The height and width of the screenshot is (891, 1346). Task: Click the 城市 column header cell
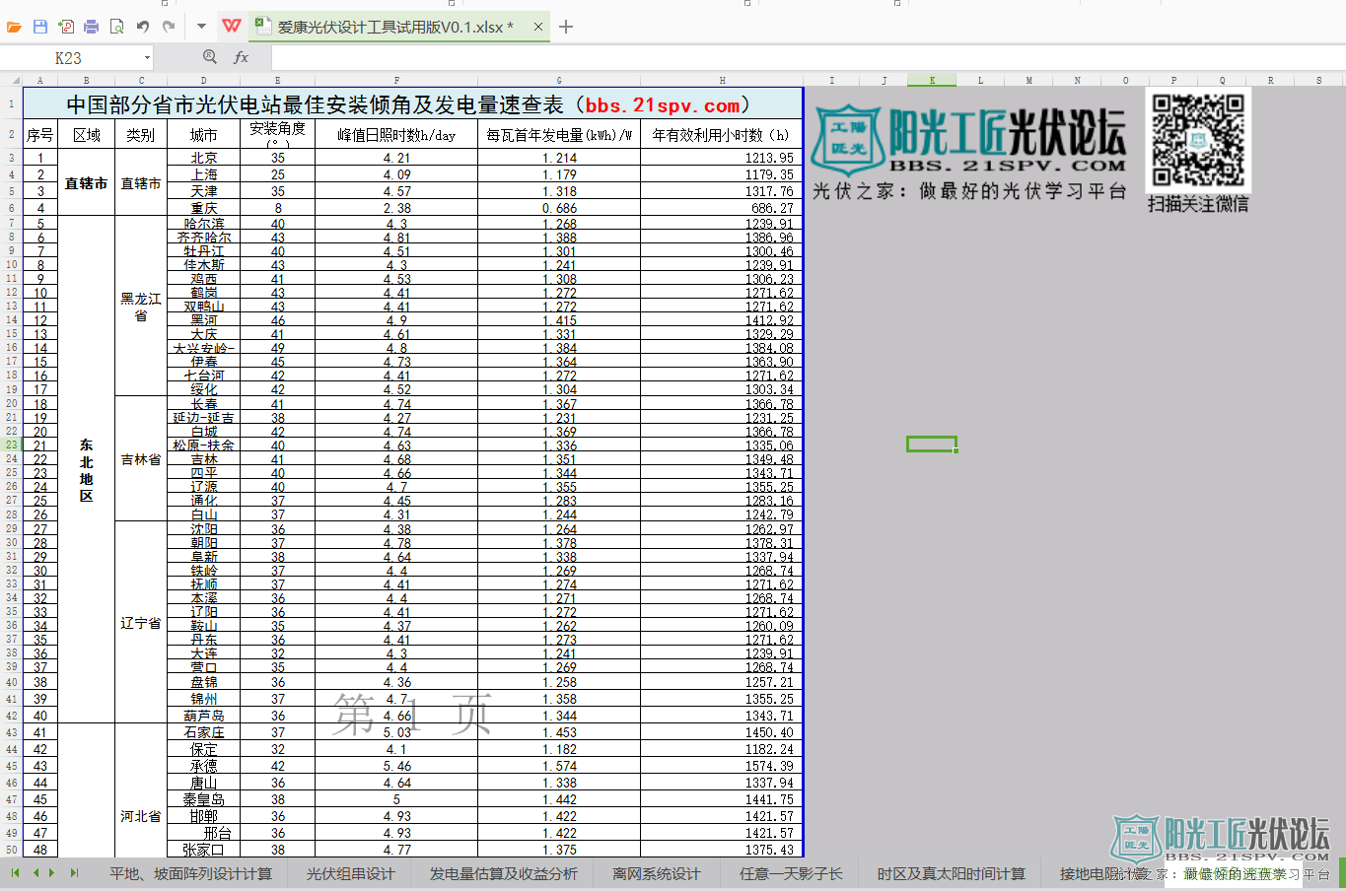click(203, 134)
